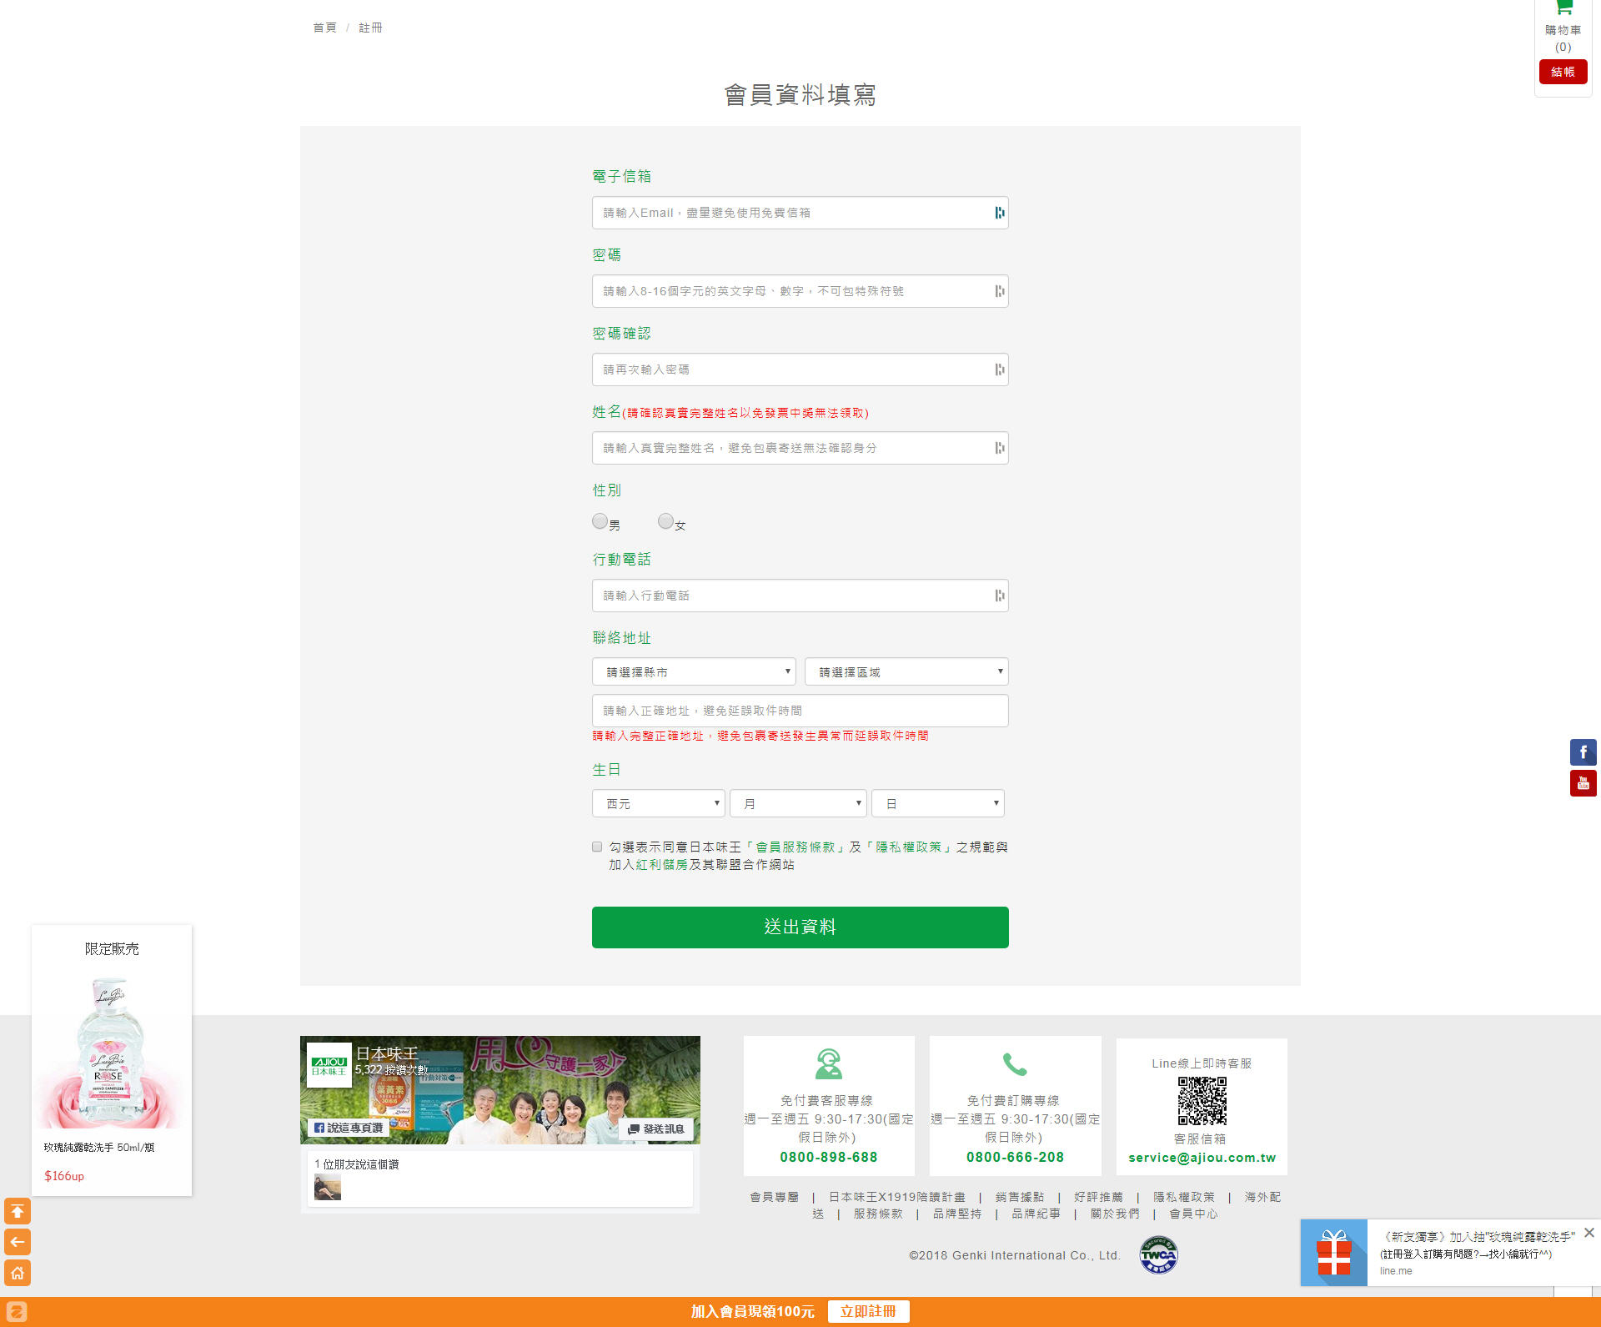Click phone number 0800-898-688
This screenshot has height=1327, width=1601.
click(828, 1157)
